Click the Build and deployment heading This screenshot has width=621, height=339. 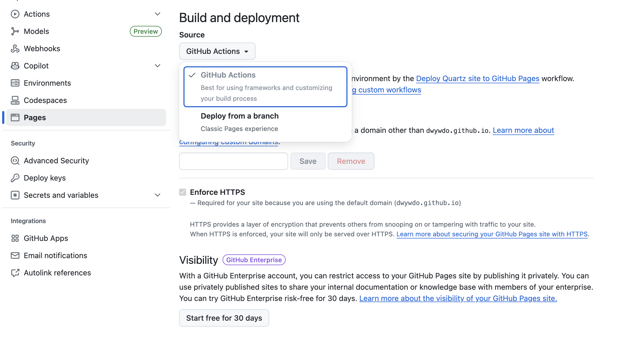[239, 18]
